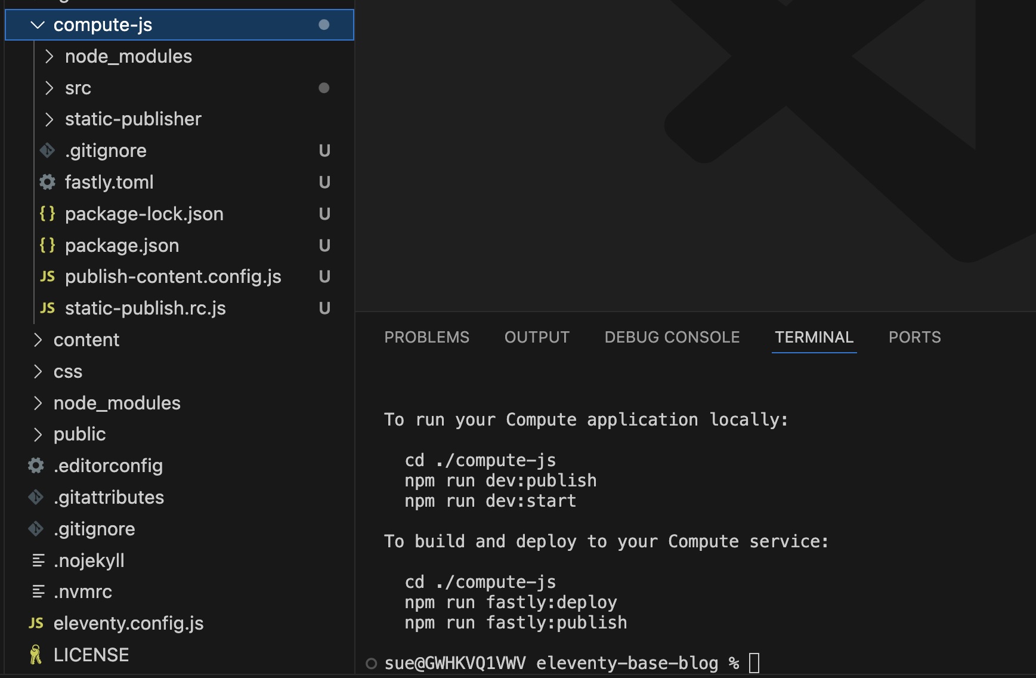Screen dimensions: 1036x678
Task: Click the modified dot on the src folder
Action: point(324,88)
